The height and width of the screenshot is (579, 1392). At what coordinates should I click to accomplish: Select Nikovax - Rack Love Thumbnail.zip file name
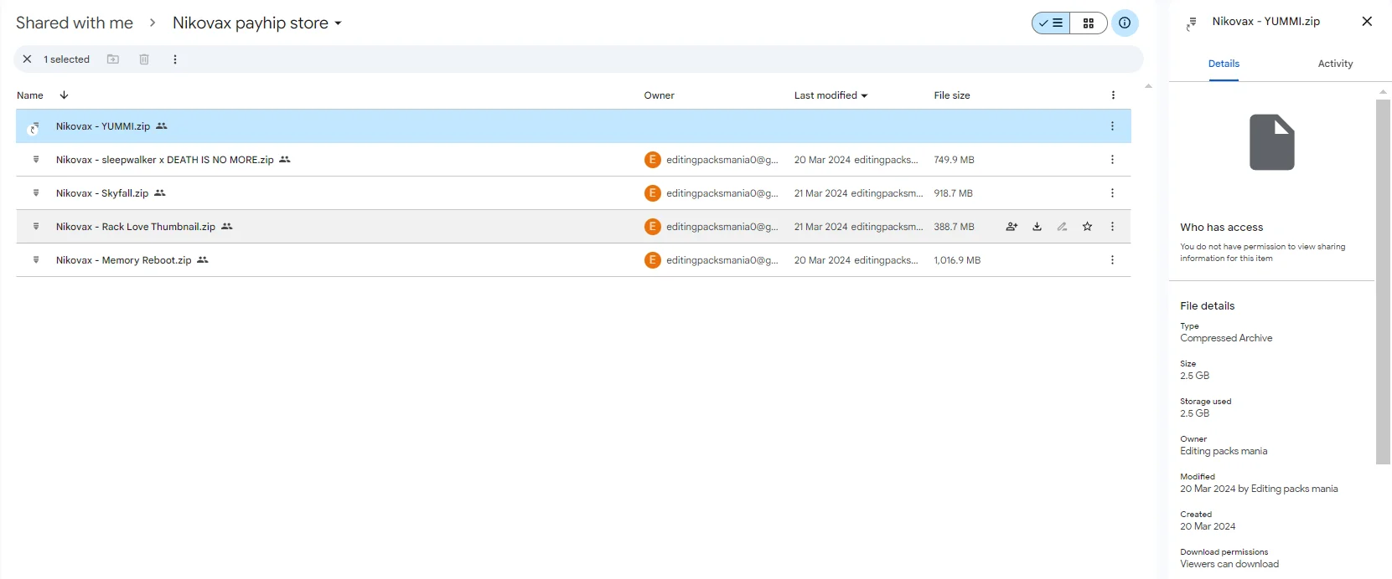[136, 227]
